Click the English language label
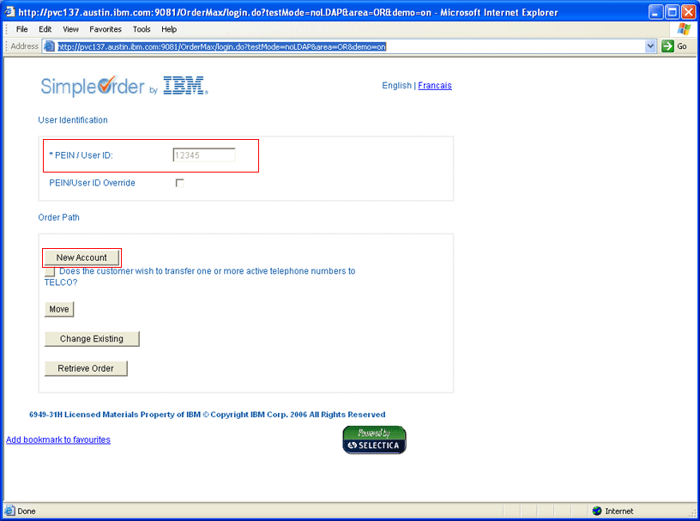Screen dimensions: 700x521 click(396, 85)
